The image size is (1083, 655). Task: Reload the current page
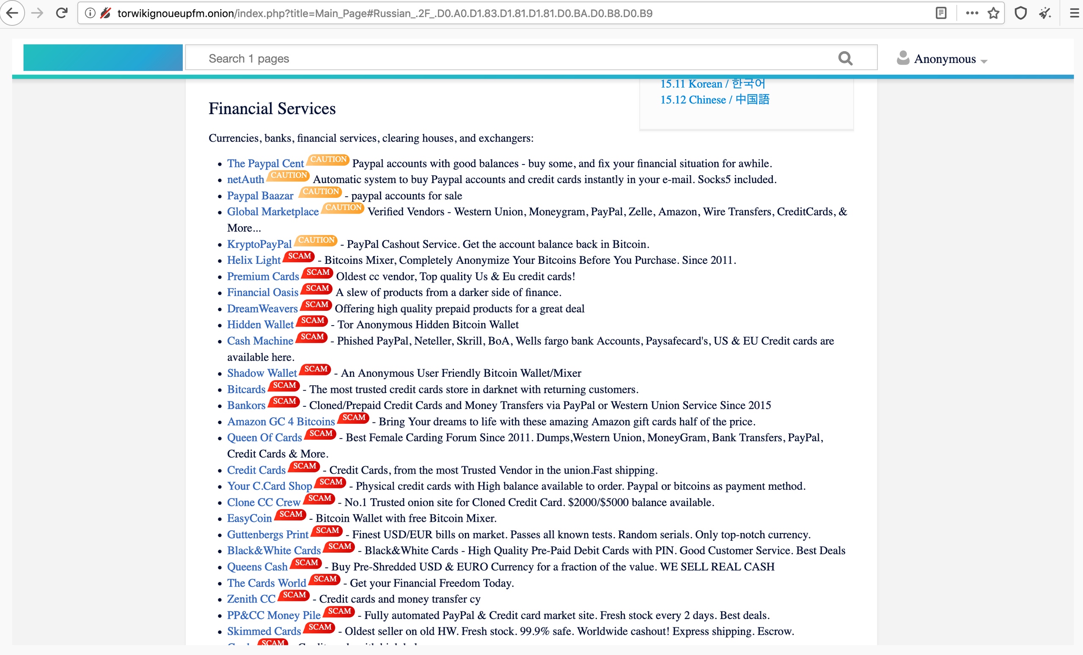pyautogui.click(x=62, y=13)
